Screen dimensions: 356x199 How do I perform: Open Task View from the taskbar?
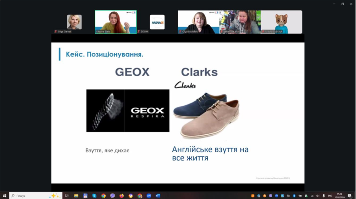[x=67, y=196]
